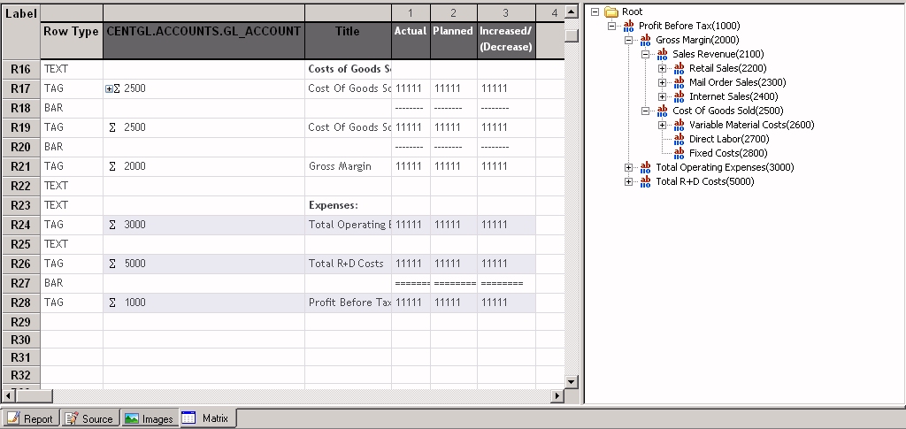Click the TEXT row type cell in R16
The height and width of the screenshot is (429, 906).
point(71,69)
